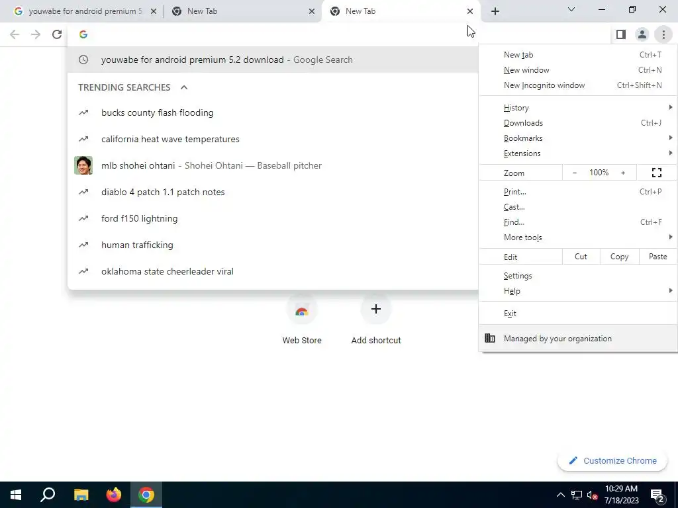Expand the Help submenu

(578, 291)
